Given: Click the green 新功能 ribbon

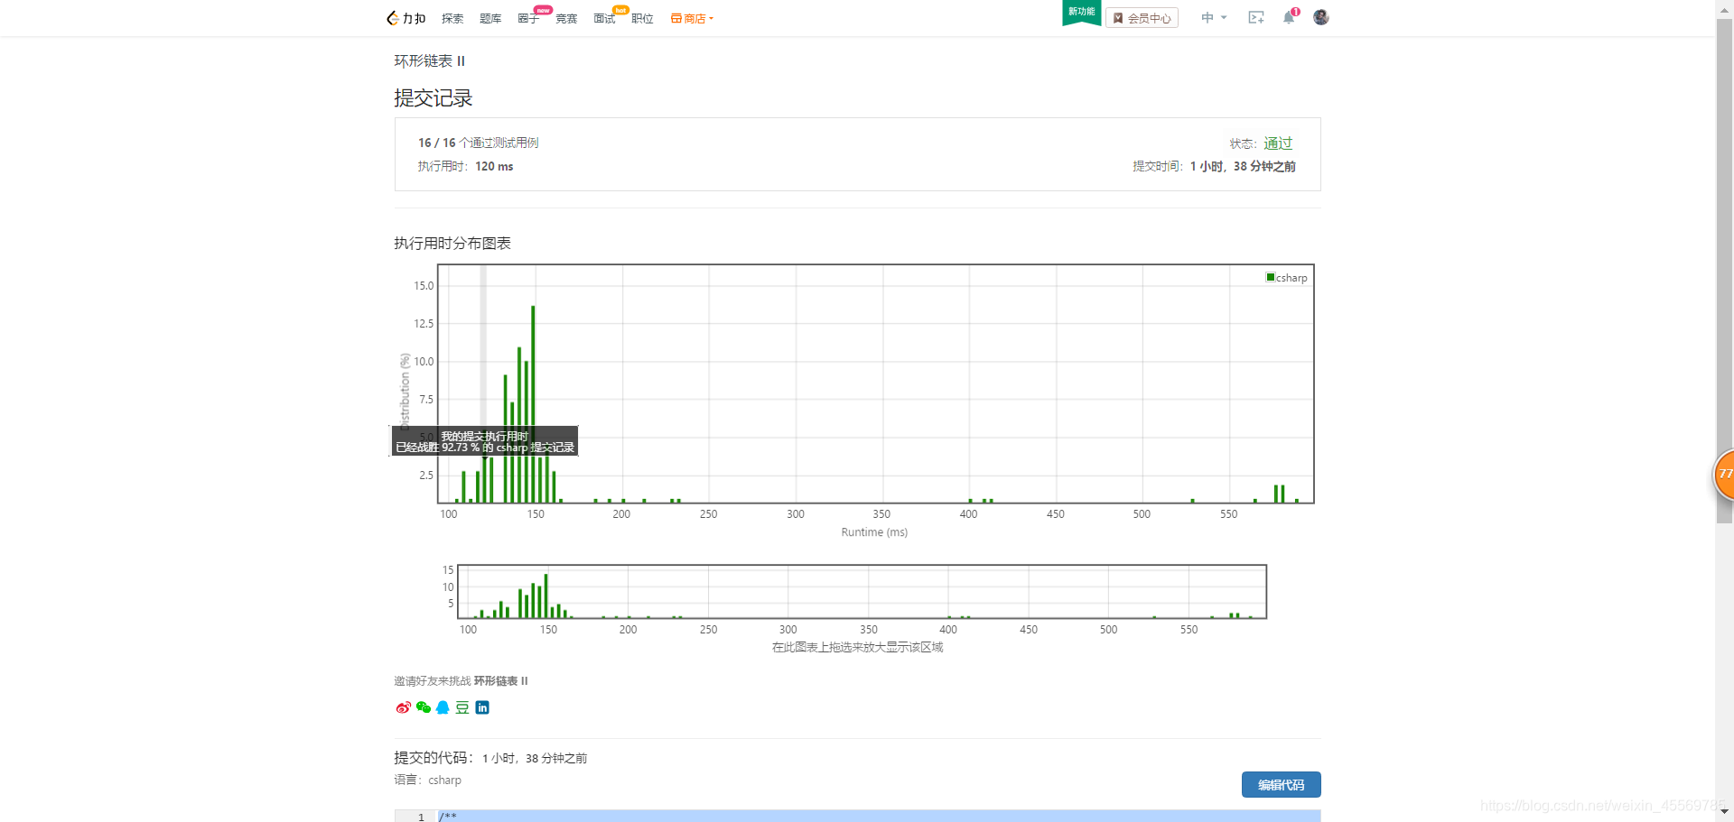Looking at the screenshot, I should point(1081,12).
